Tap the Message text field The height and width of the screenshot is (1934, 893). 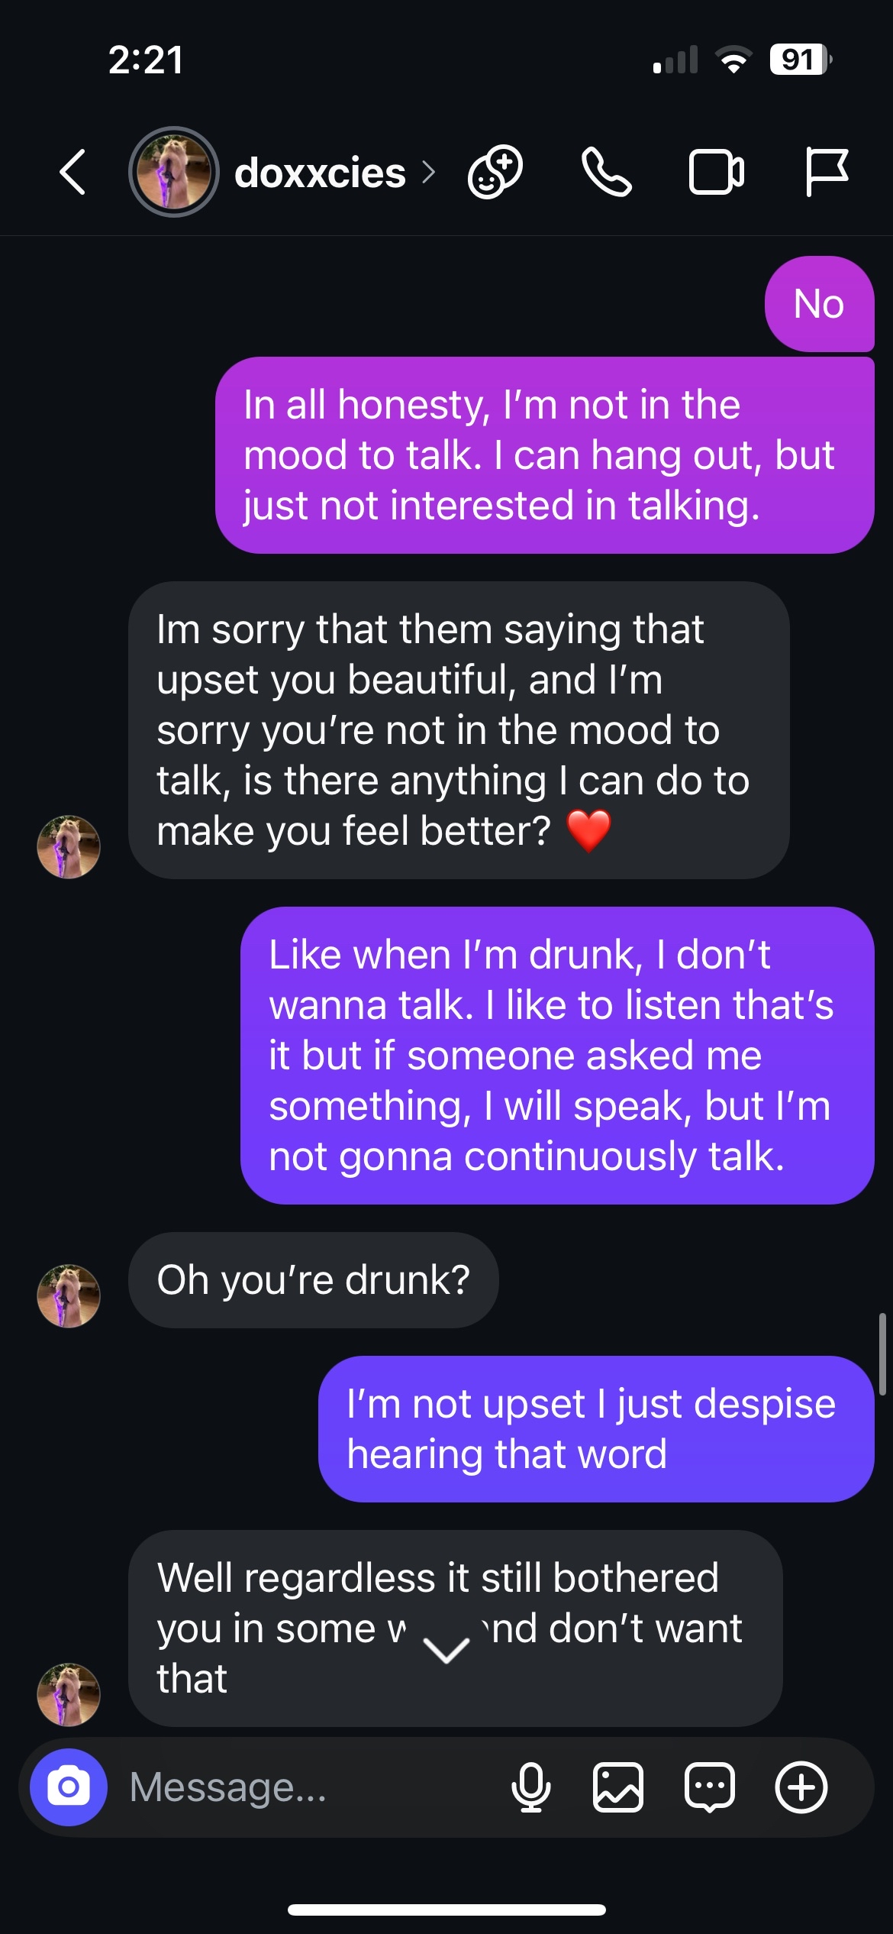click(305, 1787)
